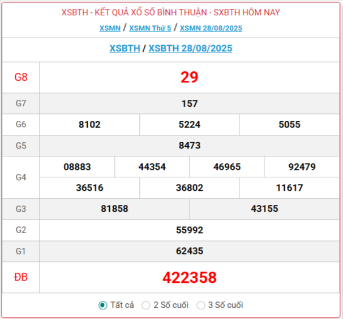Screen dimensions: 343x319
Task: Select the 3 Số cuối radio option
Action: 201,305
